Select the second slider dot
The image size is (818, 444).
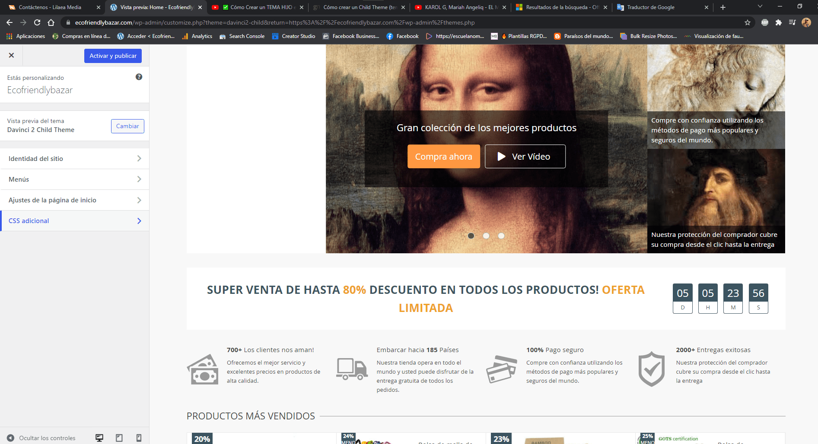486,236
